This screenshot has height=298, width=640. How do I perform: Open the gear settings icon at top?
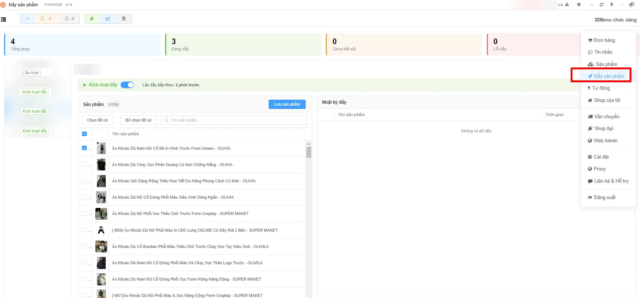coord(579,4)
